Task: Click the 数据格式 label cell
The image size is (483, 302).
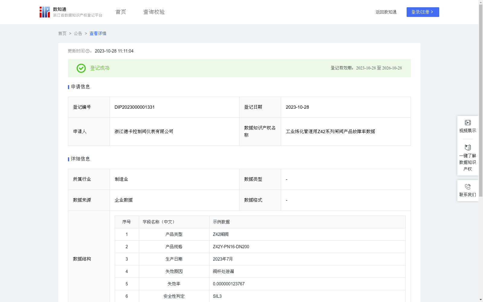Action: pos(260,200)
